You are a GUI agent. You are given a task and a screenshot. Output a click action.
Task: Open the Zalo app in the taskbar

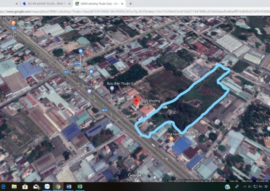(47, 187)
